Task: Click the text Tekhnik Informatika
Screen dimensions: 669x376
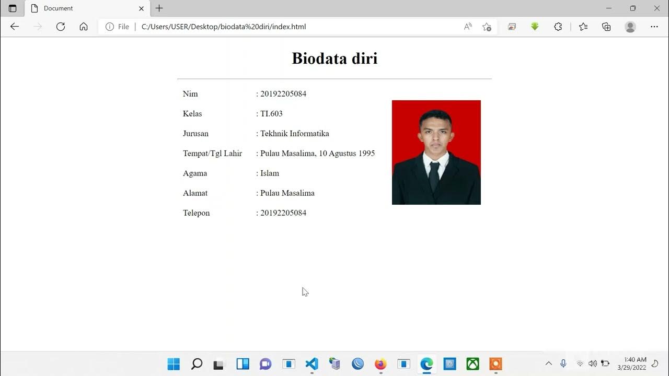Action: coord(295,134)
